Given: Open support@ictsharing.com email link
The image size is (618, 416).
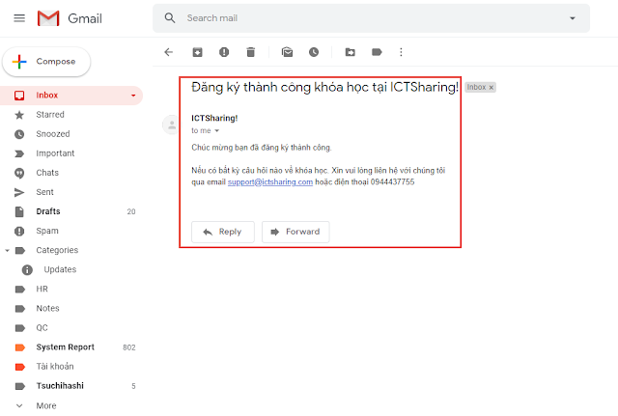Looking at the screenshot, I should click(270, 182).
